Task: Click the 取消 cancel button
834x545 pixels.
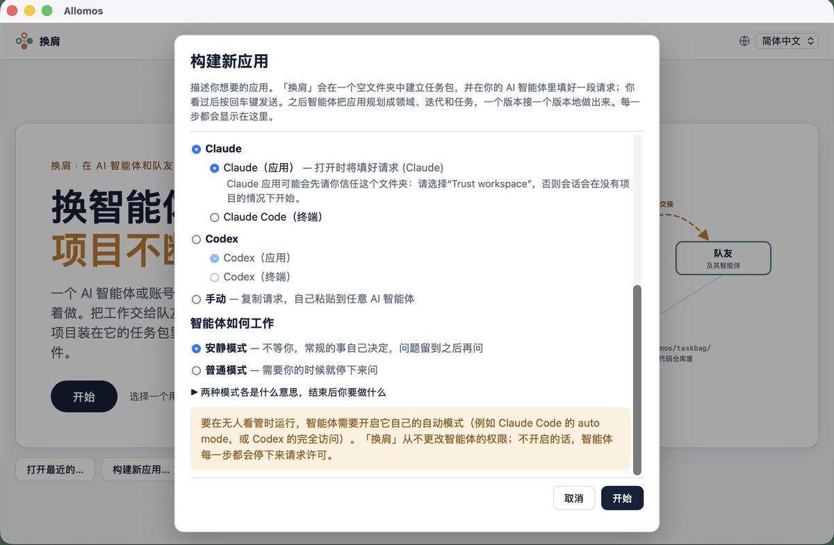Action: coord(574,498)
